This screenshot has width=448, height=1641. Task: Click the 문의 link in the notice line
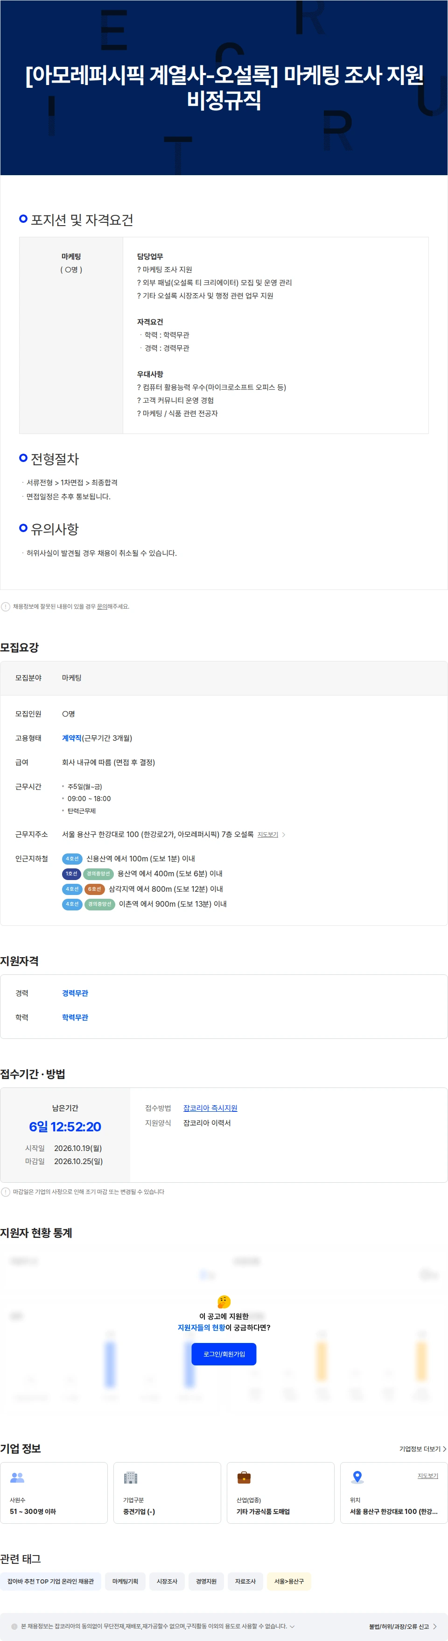point(102,606)
